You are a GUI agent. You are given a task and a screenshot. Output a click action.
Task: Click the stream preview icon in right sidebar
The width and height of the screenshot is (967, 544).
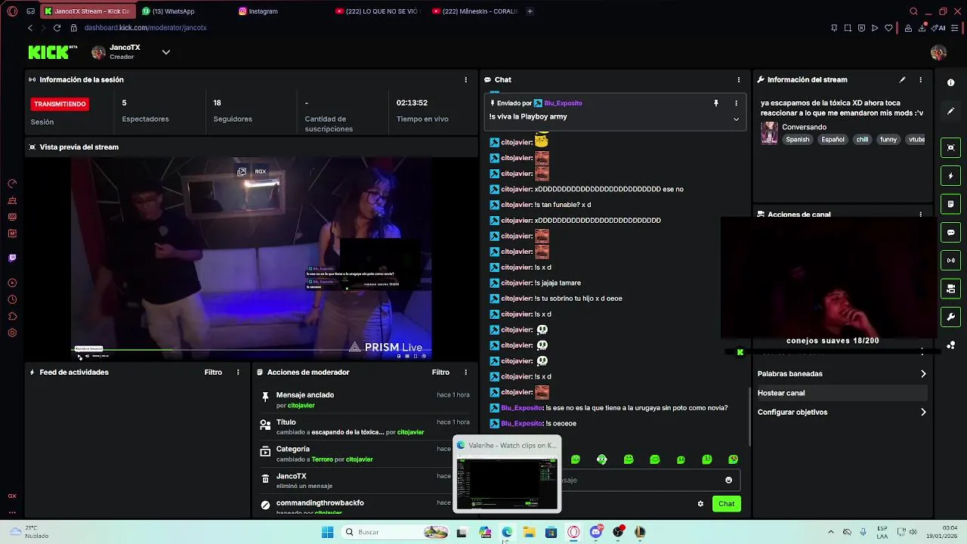(951, 147)
